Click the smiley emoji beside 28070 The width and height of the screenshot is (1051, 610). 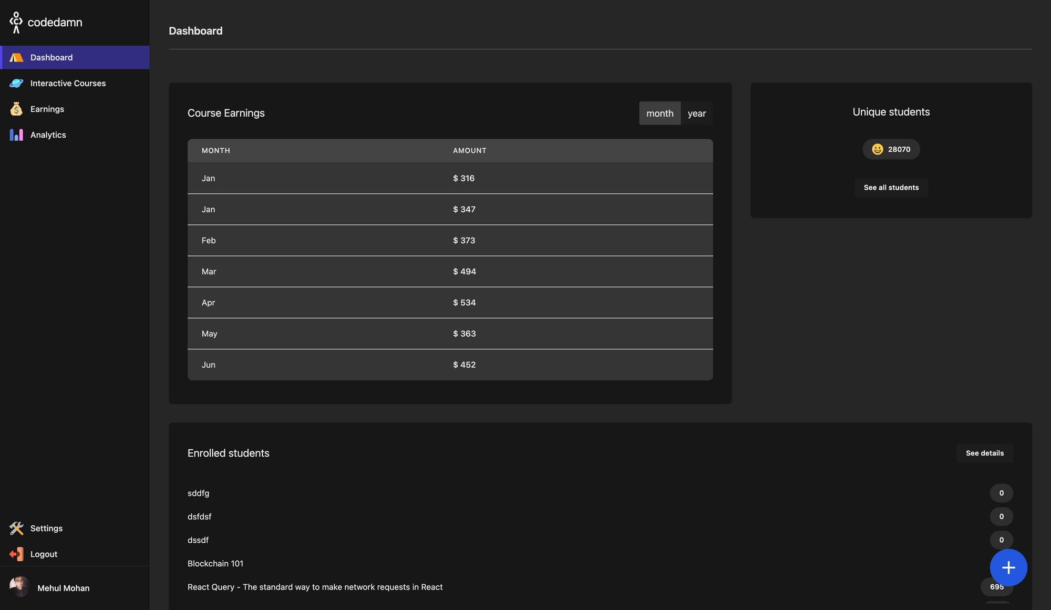(x=877, y=149)
